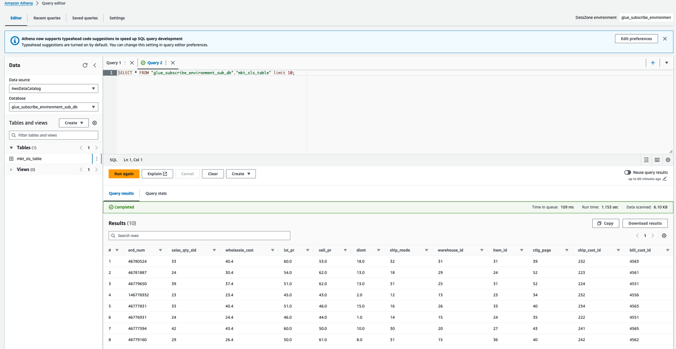
Task: Open results table preferences gear
Action: pos(664,236)
